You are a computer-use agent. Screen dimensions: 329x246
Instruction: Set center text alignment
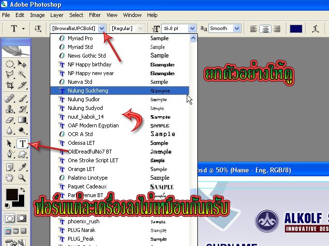coord(265,29)
